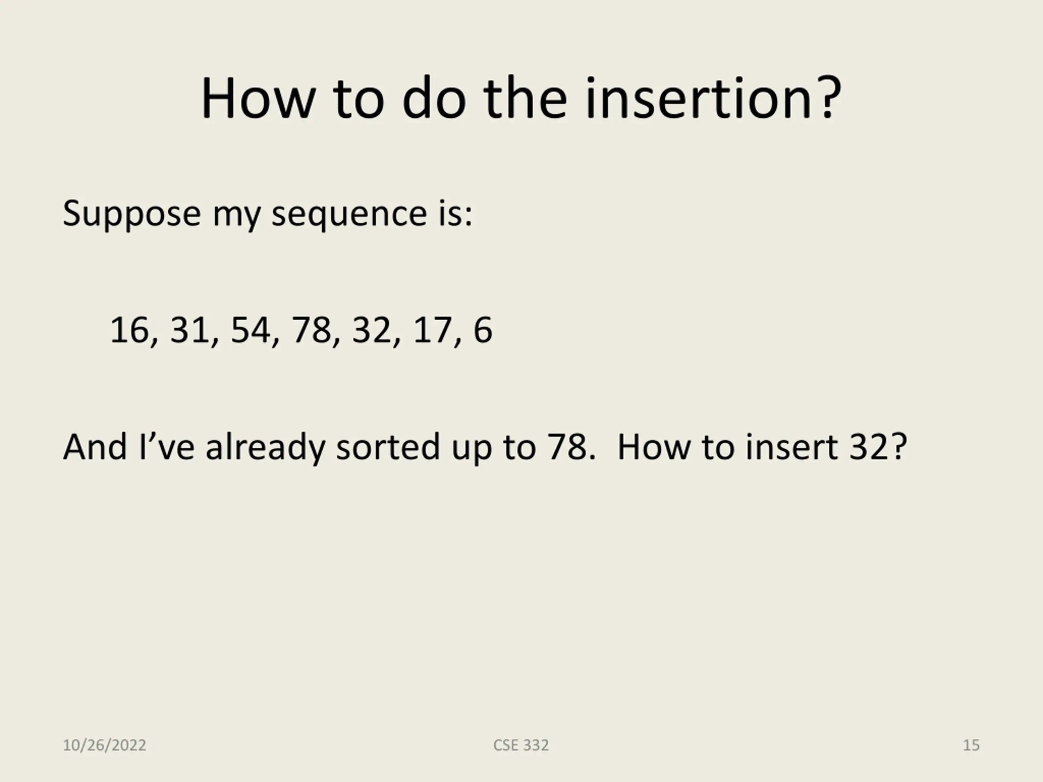Select the "CSE 332" footer label
The image size is (1043, 782).
(521, 745)
